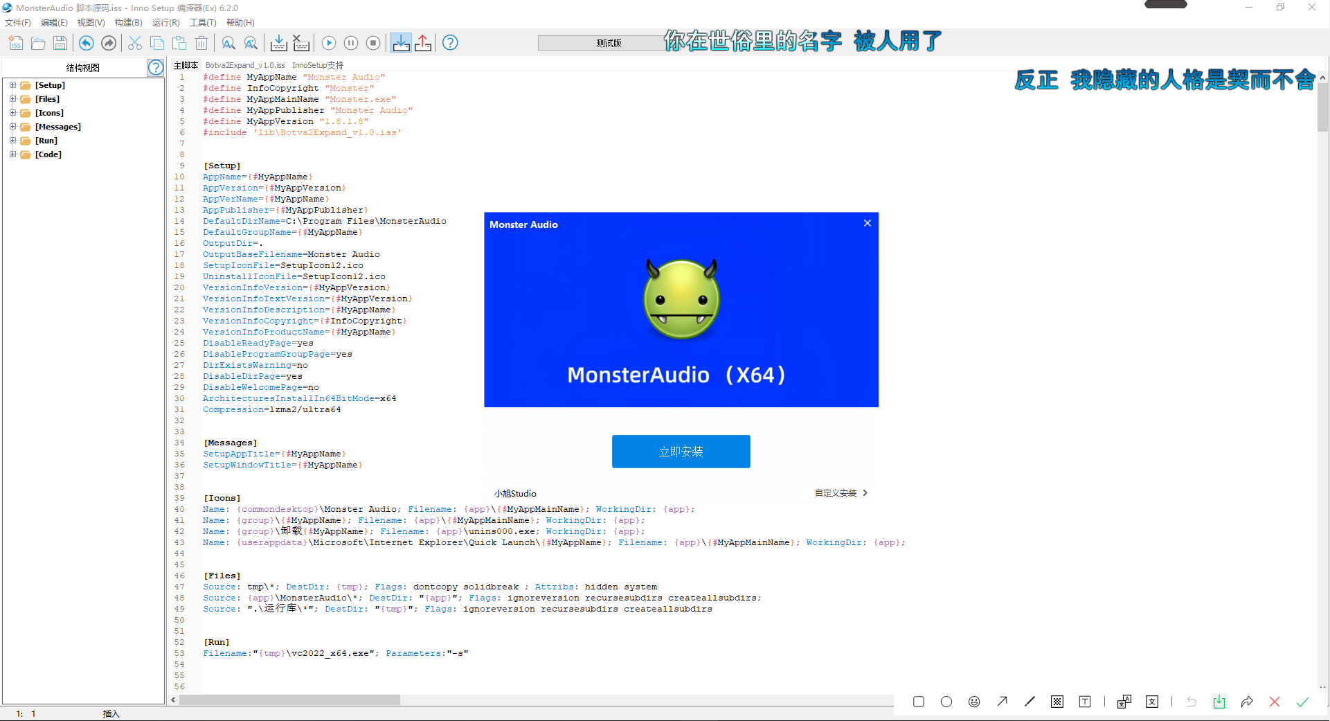1330x721 pixels.
Task: Start compiling with the Run icon
Action: 329,43
